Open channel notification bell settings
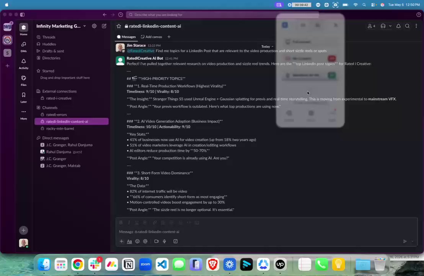The image size is (424, 276). click(x=398, y=26)
